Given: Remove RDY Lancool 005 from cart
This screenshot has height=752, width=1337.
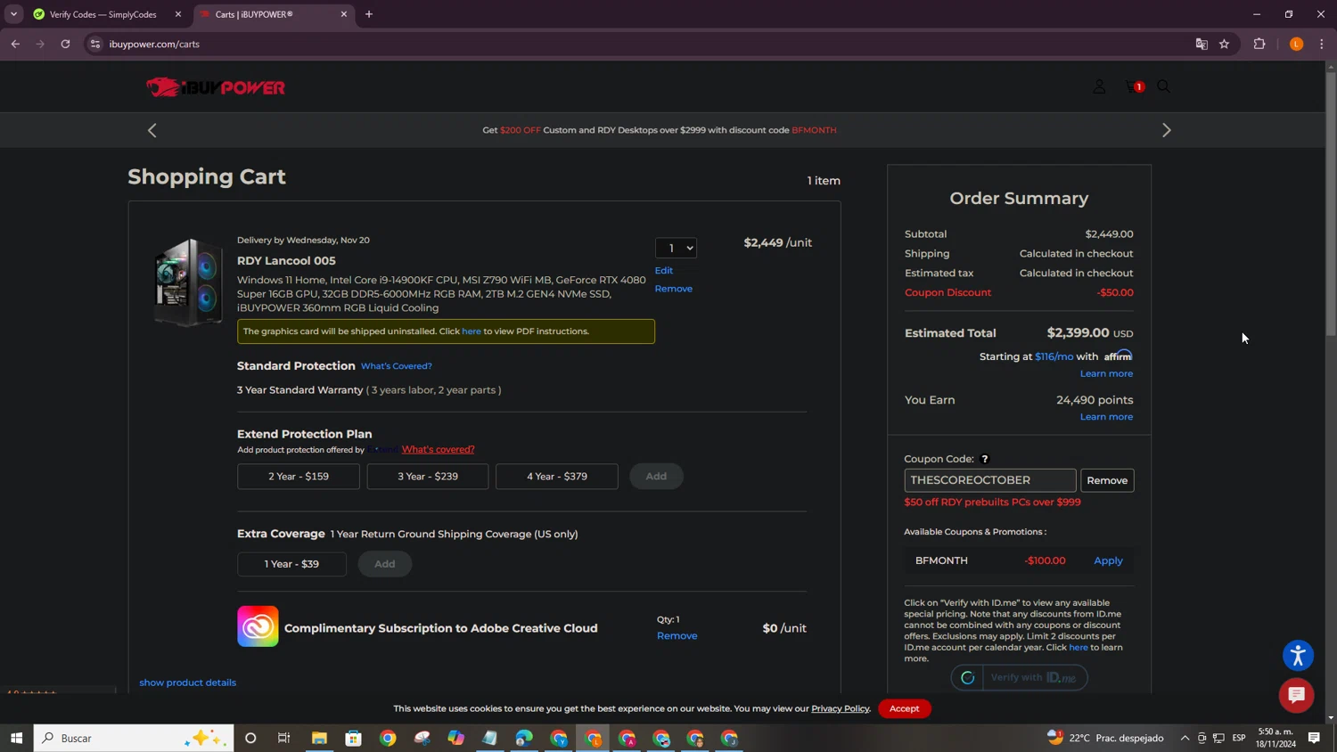Looking at the screenshot, I should click(x=674, y=289).
